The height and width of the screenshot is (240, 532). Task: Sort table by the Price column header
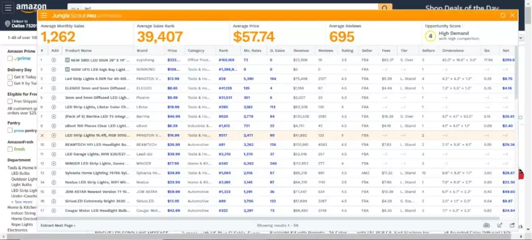pyautogui.click(x=172, y=50)
